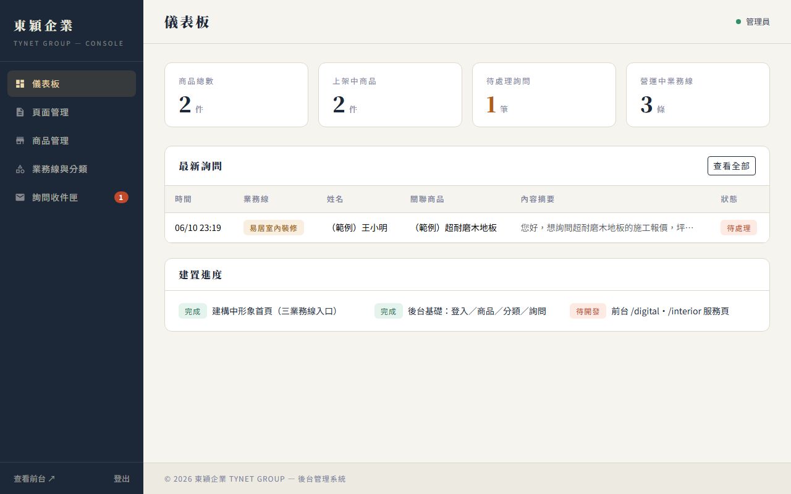Click the 商品管理 storefront icon

point(20,141)
